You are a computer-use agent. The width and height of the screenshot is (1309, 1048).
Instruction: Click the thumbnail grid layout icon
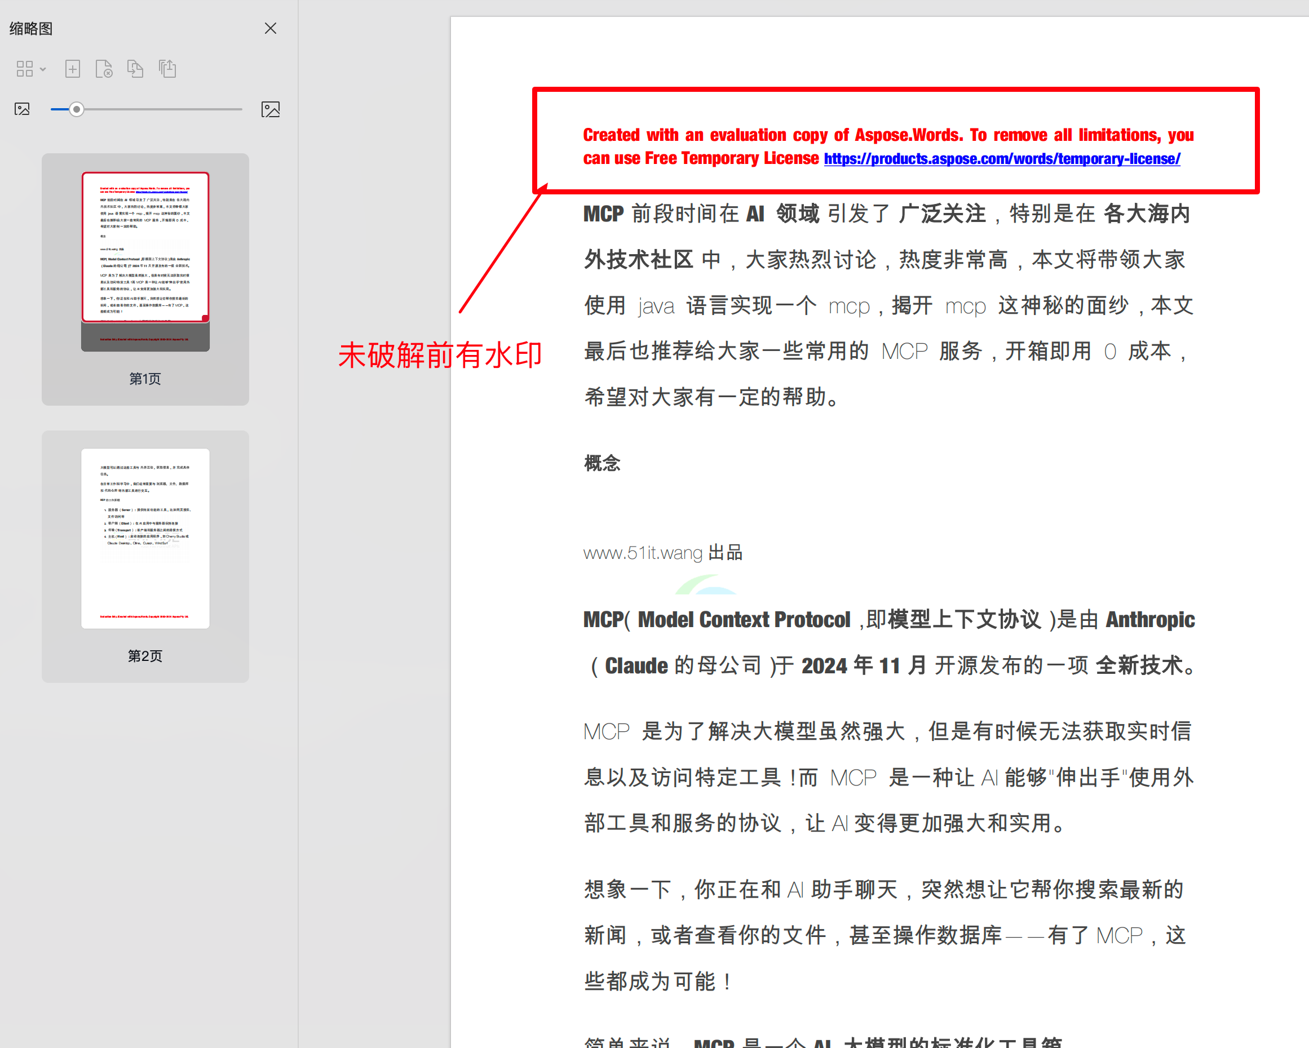pyautogui.click(x=24, y=69)
